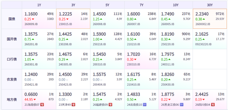228x110 pixels.
Task: Open bond name 24云南债10
Action: click(134, 105)
